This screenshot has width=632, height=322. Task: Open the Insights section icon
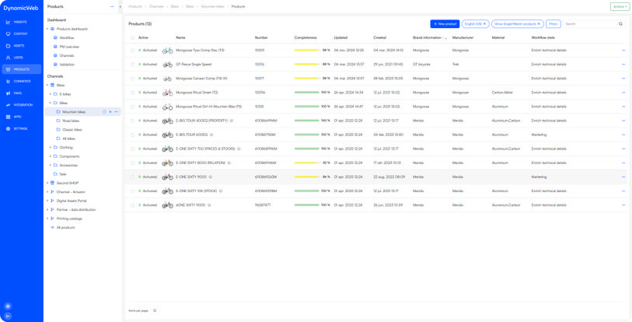[x=9, y=22]
